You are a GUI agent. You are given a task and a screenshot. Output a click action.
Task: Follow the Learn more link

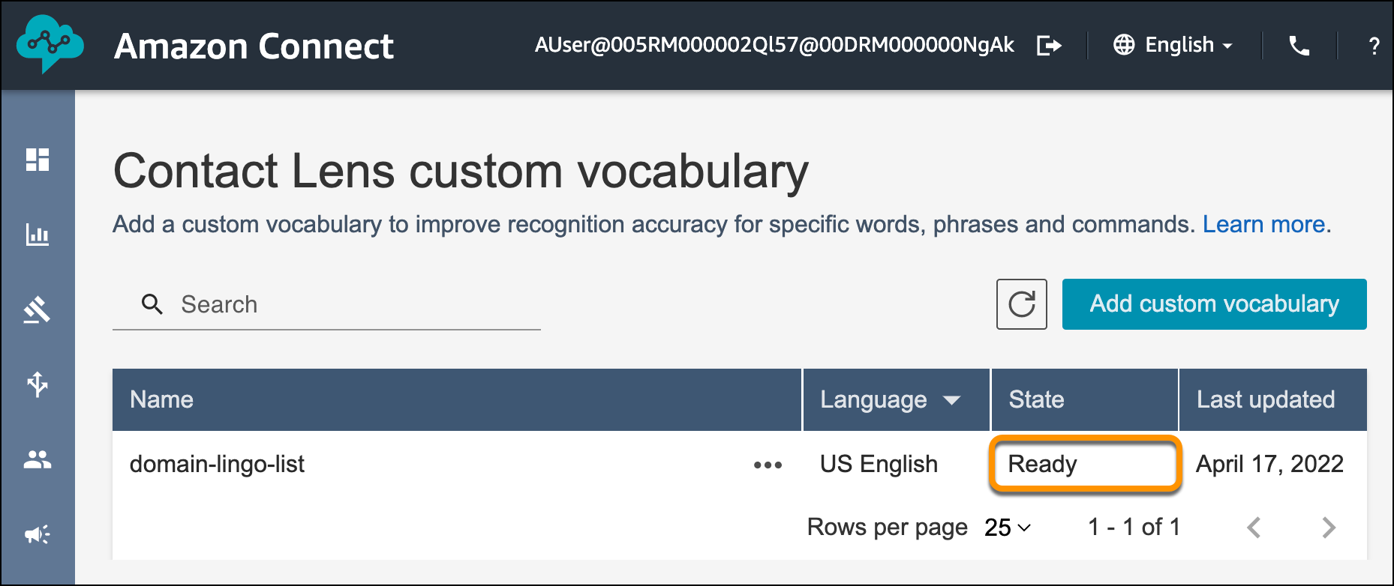point(1263,224)
